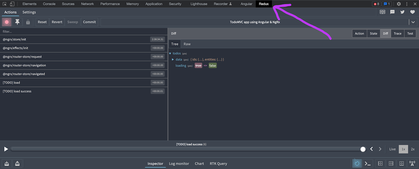Click the Reset button

click(x=42, y=22)
